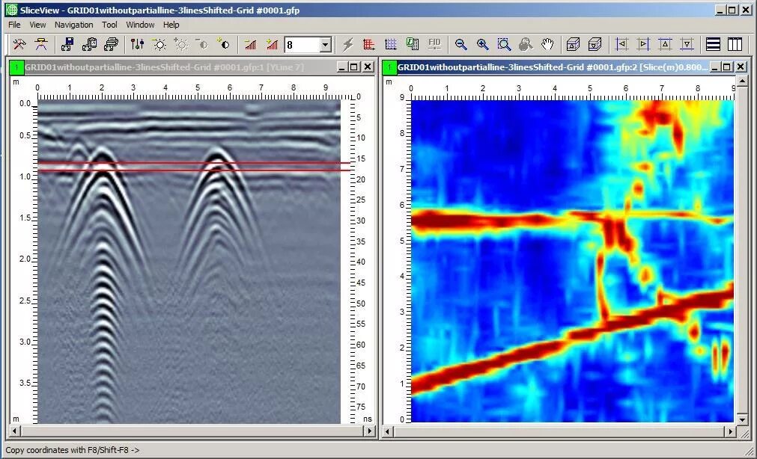
Task: Click the red grid lines icon
Action: click(369, 44)
